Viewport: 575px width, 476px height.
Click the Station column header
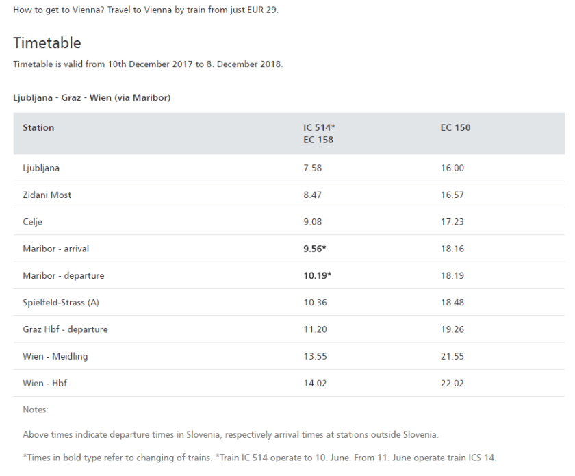pyautogui.click(x=38, y=127)
